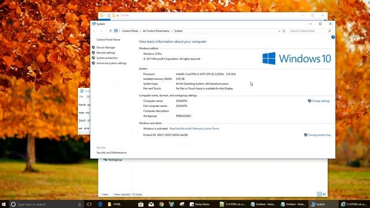This screenshot has height=208, width=370.
Task: Read the Microsoft Software License Terms
Action: (x=194, y=128)
